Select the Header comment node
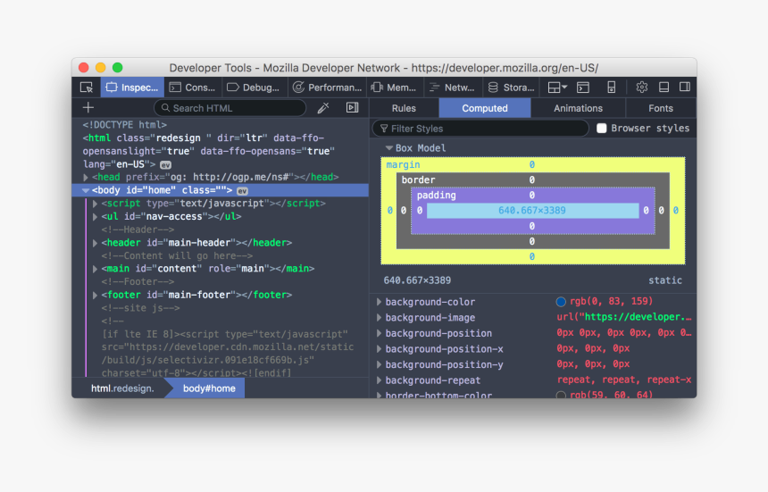This screenshot has width=768, height=492. (x=138, y=229)
